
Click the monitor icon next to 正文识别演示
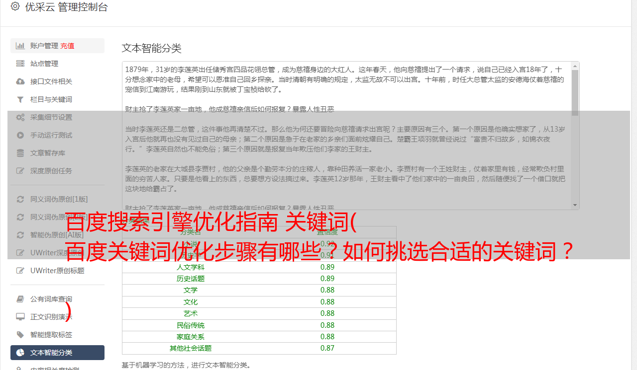coord(20,317)
